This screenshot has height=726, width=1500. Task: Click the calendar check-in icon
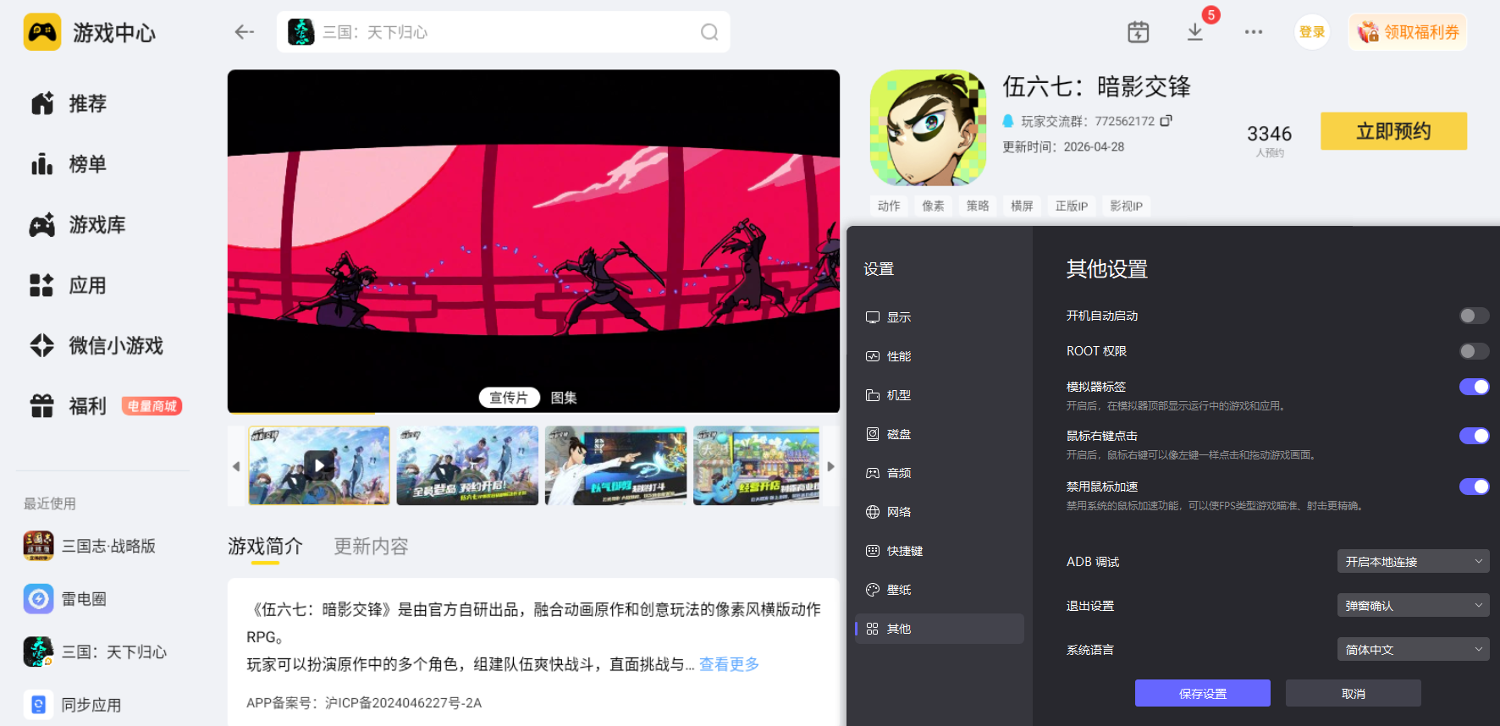1139,32
